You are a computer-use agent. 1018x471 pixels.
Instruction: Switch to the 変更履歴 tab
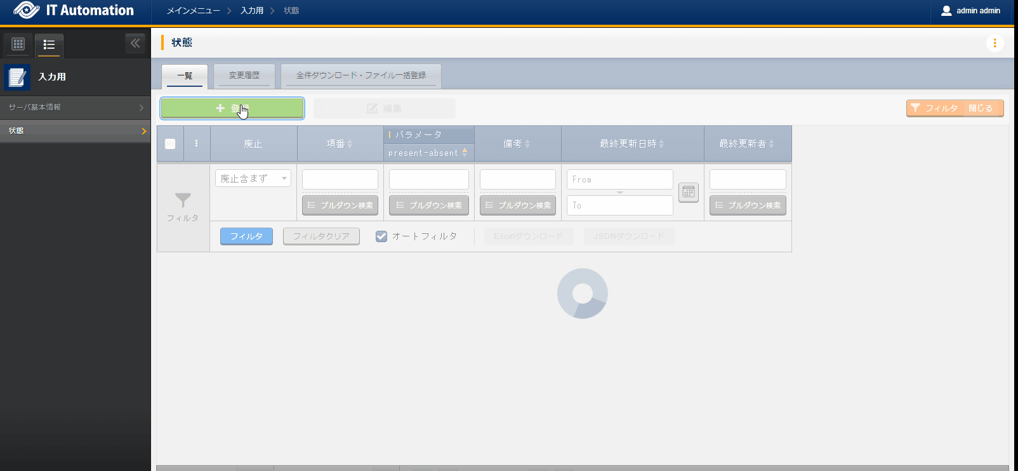[244, 75]
